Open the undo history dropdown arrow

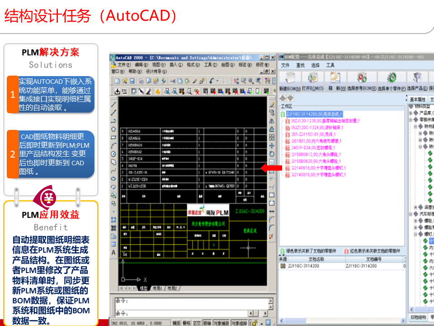tap(217, 81)
